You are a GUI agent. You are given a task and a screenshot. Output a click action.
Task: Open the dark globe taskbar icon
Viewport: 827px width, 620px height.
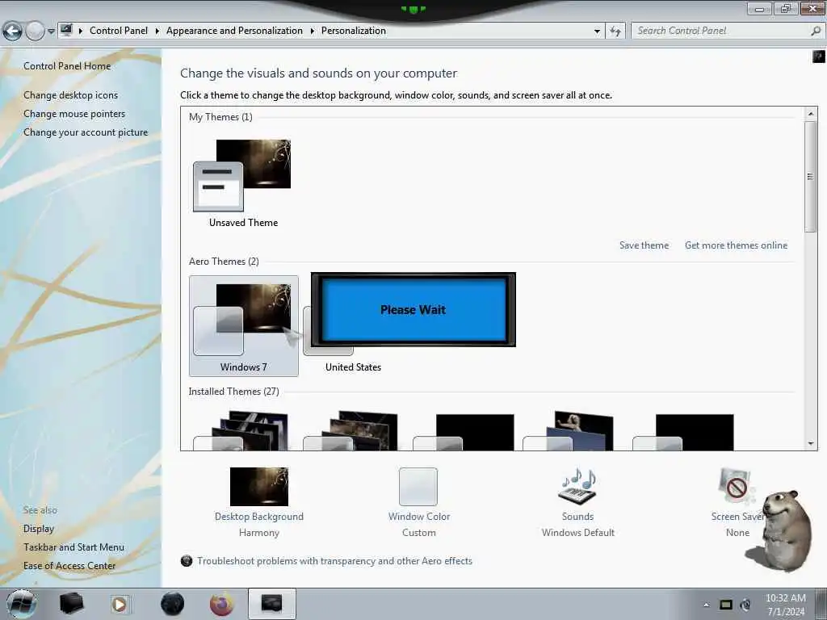[x=173, y=604]
